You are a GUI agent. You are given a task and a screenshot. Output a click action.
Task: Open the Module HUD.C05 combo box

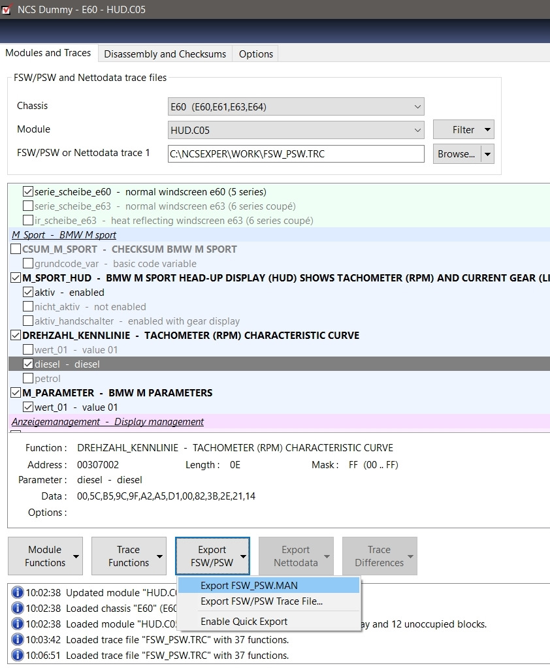point(296,130)
